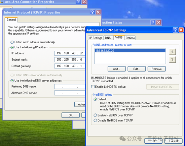Close Local Area Connection Properties window
The height and width of the screenshot is (146, 185).
[x=84, y=2]
